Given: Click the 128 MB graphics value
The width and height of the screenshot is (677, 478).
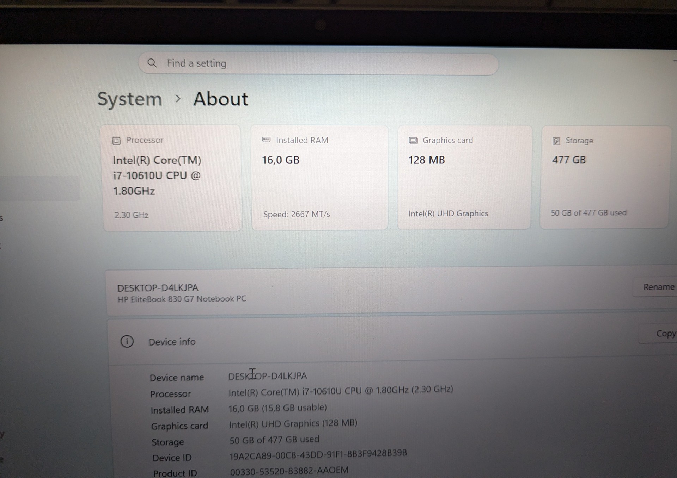Looking at the screenshot, I should tap(427, 160).
